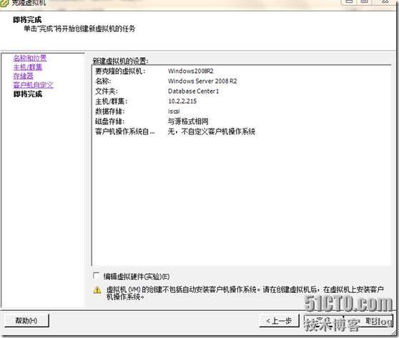Screen dimensions: 399x338
Task: Jump to the 客户机自定义 step
Action: (34, 85)
